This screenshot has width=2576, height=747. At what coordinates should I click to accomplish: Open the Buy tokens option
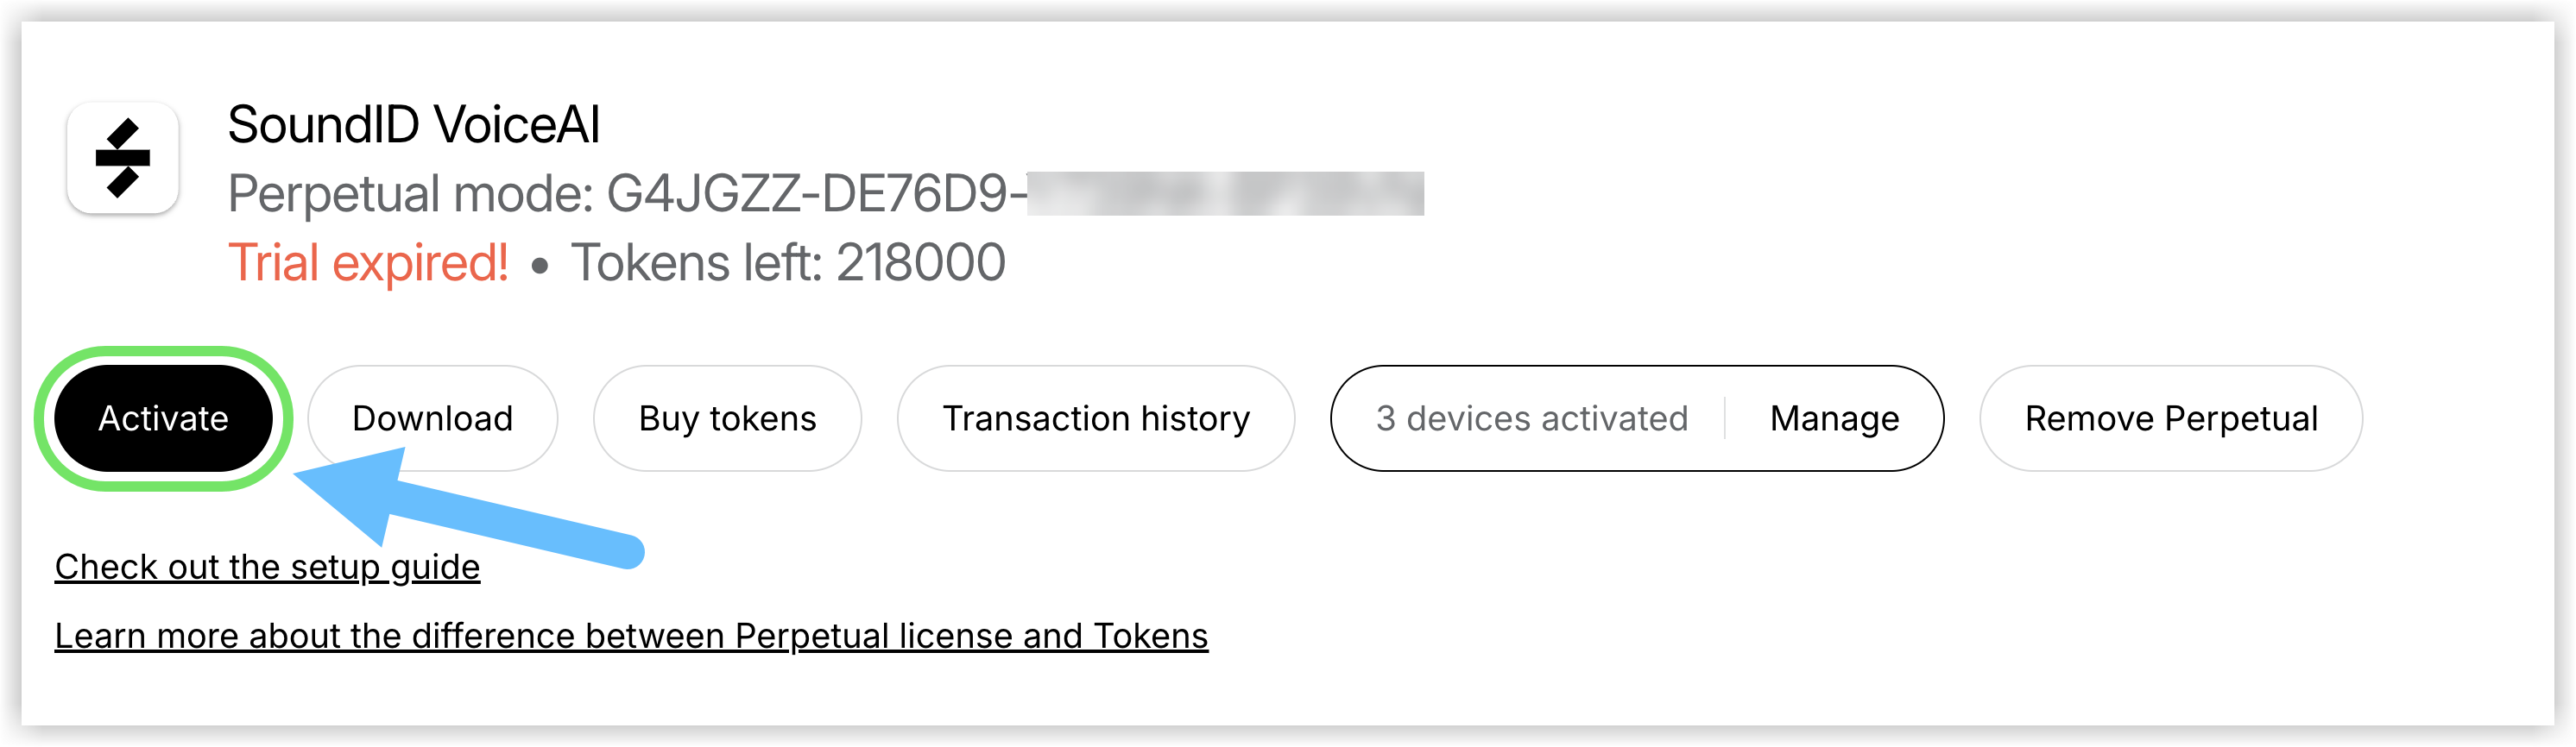click(x=727, y=418)
